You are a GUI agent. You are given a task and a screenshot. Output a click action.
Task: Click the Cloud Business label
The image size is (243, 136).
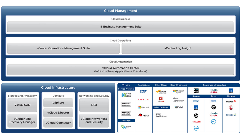[121, 19]
